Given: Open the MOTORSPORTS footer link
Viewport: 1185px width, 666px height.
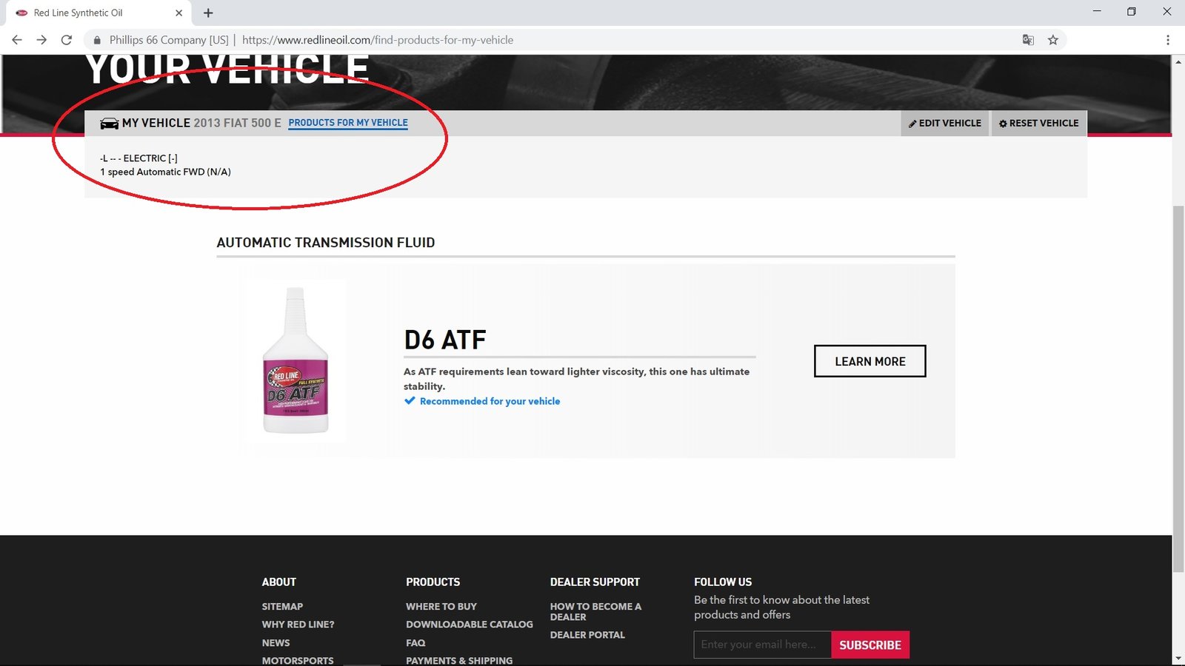Looking at the screenshot, I should (298, 660).
